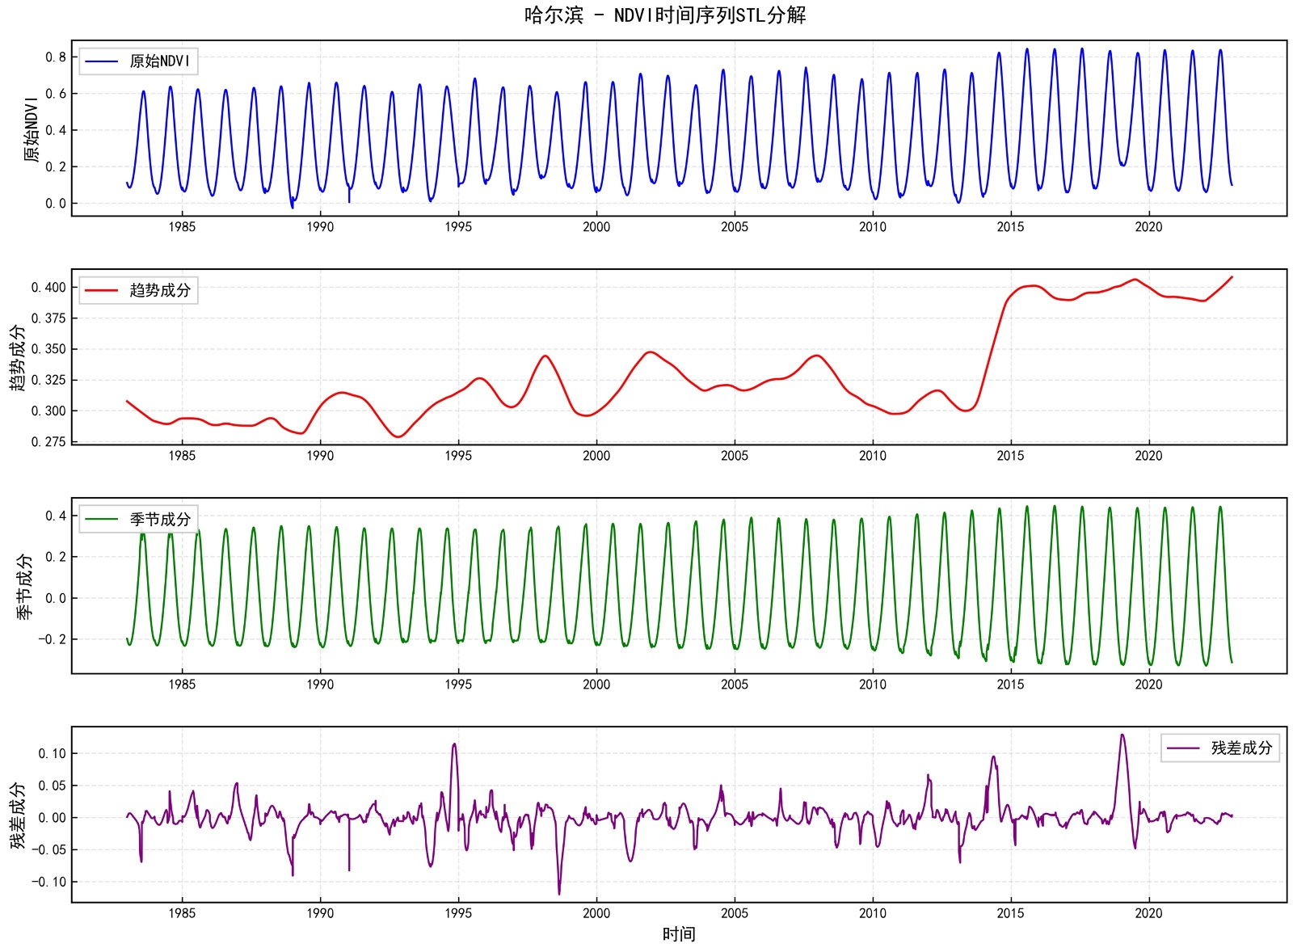Select the 趋势成分 legend text
Image resolution: width=1293 pixels, height=948 pixels.
pyautogui.click(x=160, y=290)
